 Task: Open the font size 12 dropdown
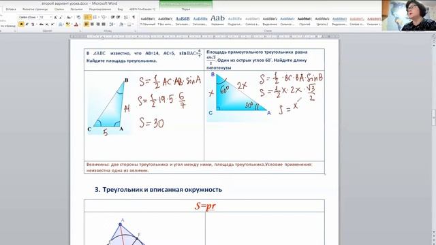click(51, 17)
